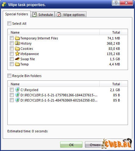135x151 pixels.
Task: Enable the Select All checkbox
Action: coord(9,24)
